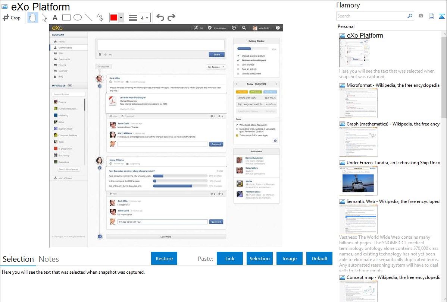Open the color picker dropdown arrow

pyautogui.click(x=121, y=18)
